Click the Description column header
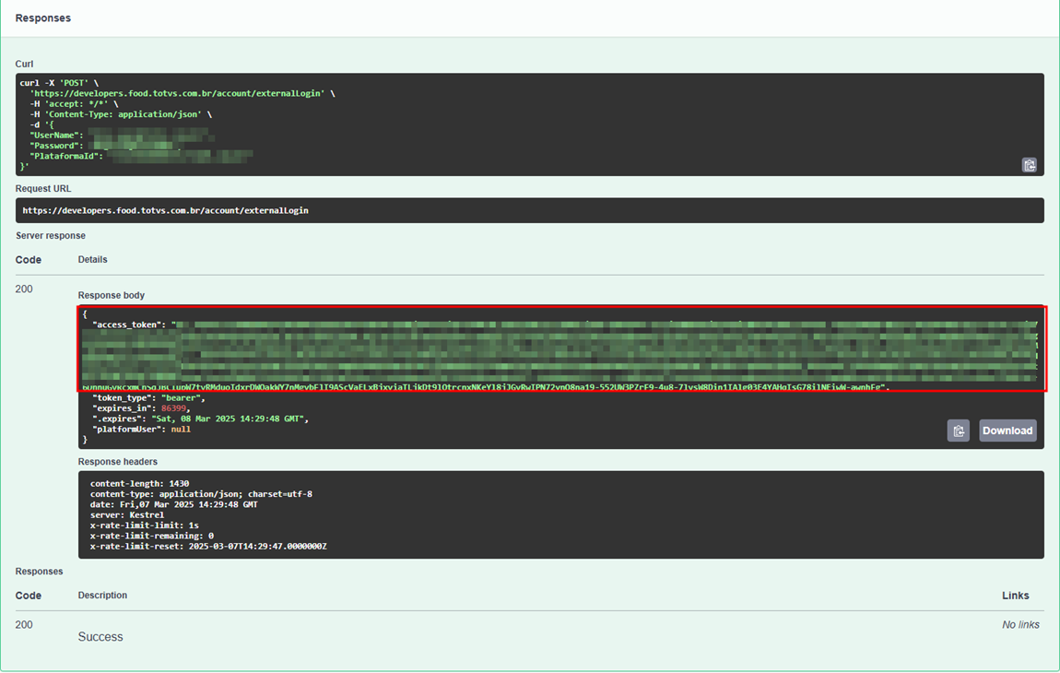The image size is (1060, 673). [102, 596]
